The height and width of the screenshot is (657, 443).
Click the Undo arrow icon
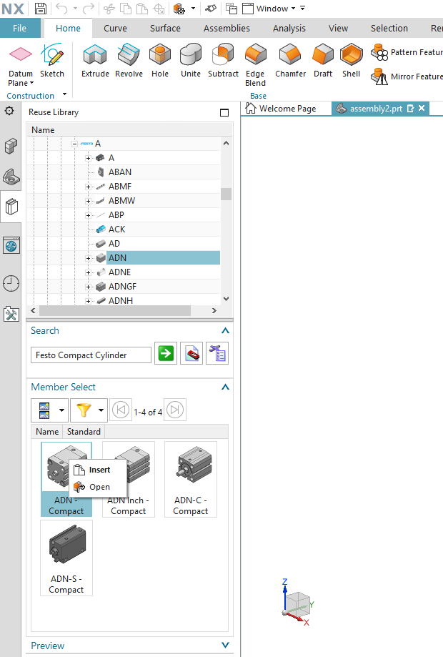[61, 9]
